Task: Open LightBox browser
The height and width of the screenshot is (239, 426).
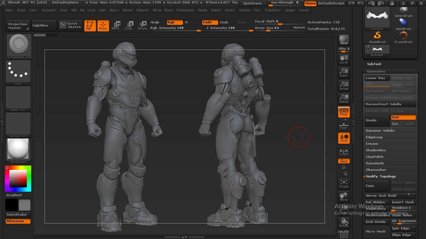Action: (45, 25)
